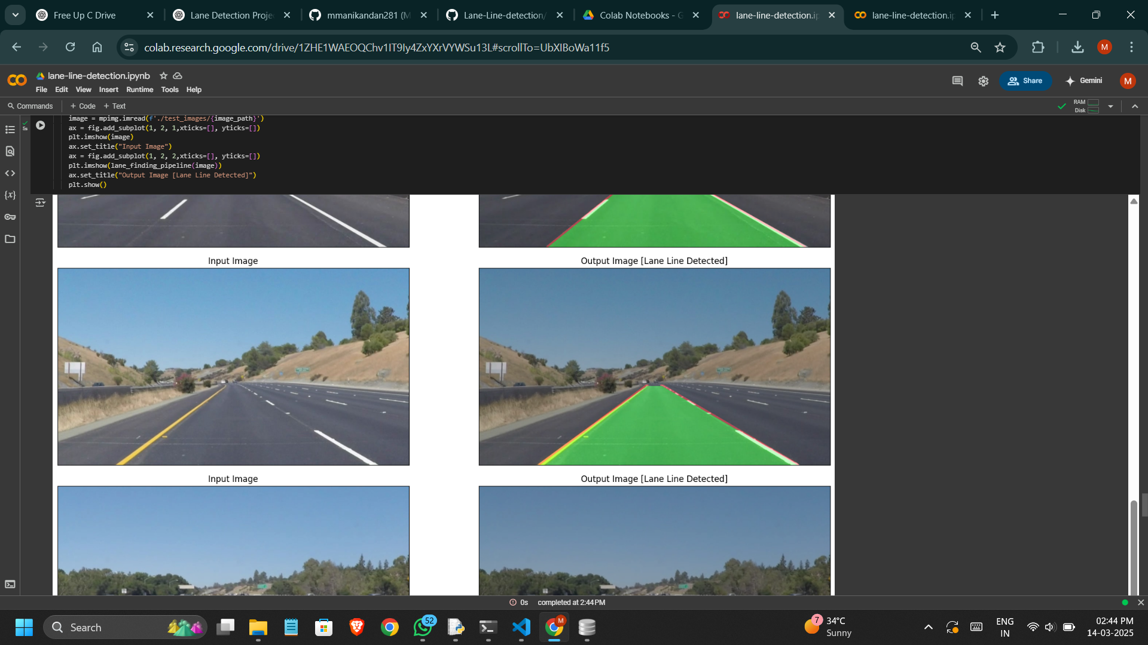The image size is (1148, 645).
Task: Open the Insert menu
Action: pos(108,90)
